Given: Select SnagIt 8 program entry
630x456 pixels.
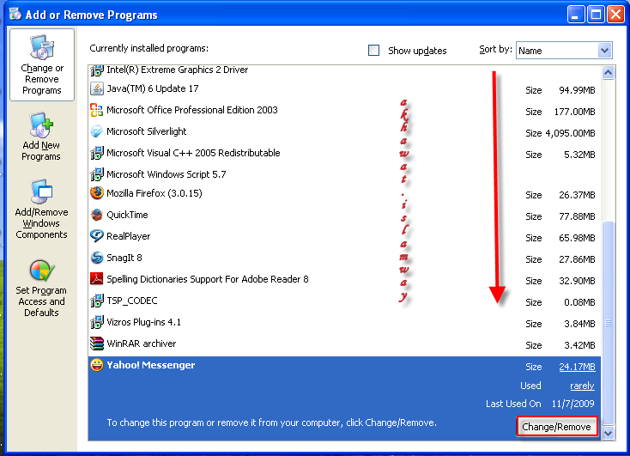Looking at the screenshot, I should click(344, 258).
